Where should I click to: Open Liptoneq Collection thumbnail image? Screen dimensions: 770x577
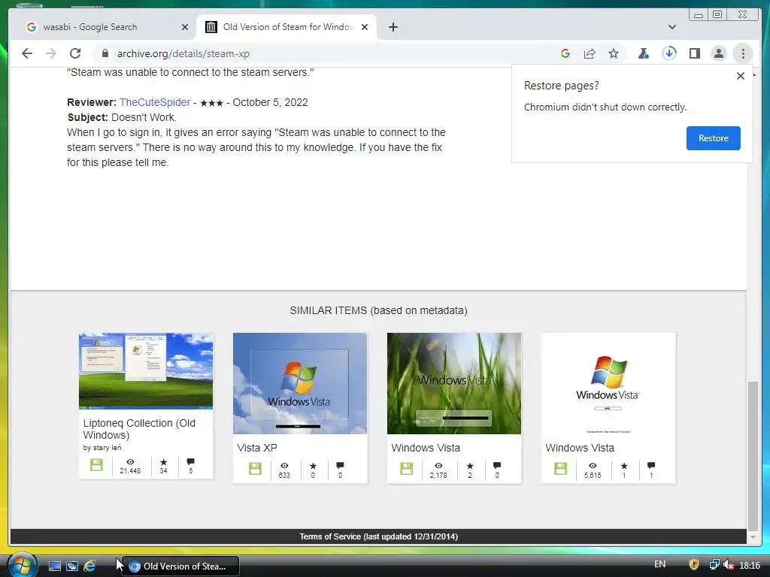click(x=146, y=371)
